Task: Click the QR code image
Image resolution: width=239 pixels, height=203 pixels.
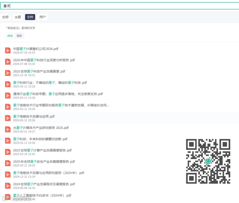Action: [208, 161]
